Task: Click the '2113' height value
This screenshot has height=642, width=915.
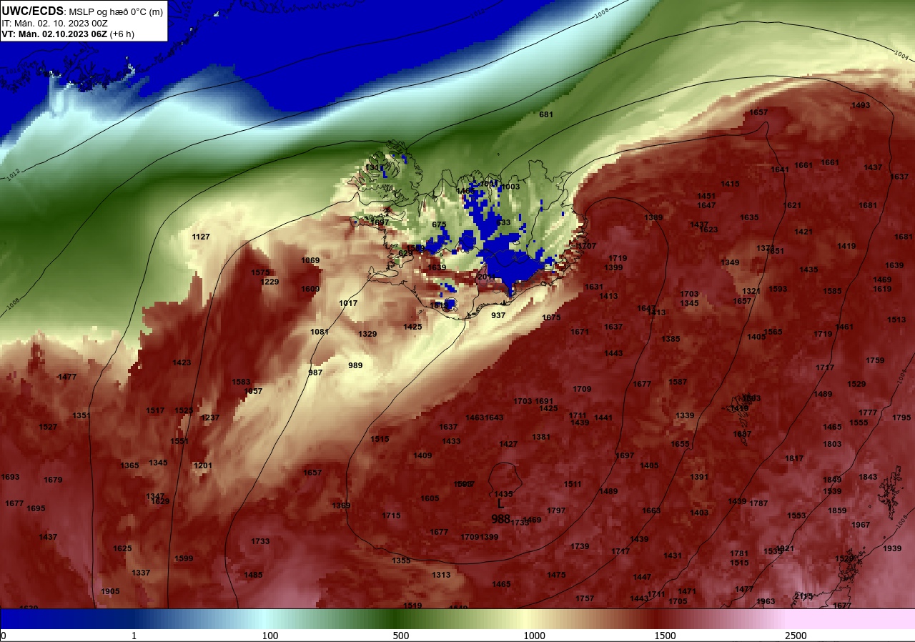Action: point(803,596)
